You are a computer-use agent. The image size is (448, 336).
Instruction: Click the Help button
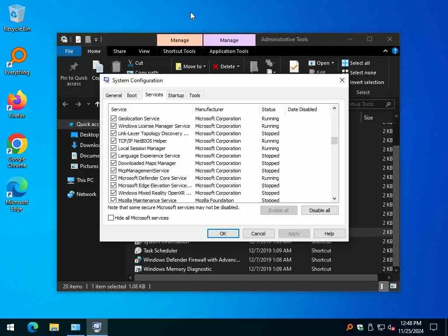click(x=329, y=234)
